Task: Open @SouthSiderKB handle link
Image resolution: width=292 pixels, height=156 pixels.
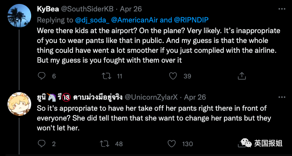Action: click(87, 9)
